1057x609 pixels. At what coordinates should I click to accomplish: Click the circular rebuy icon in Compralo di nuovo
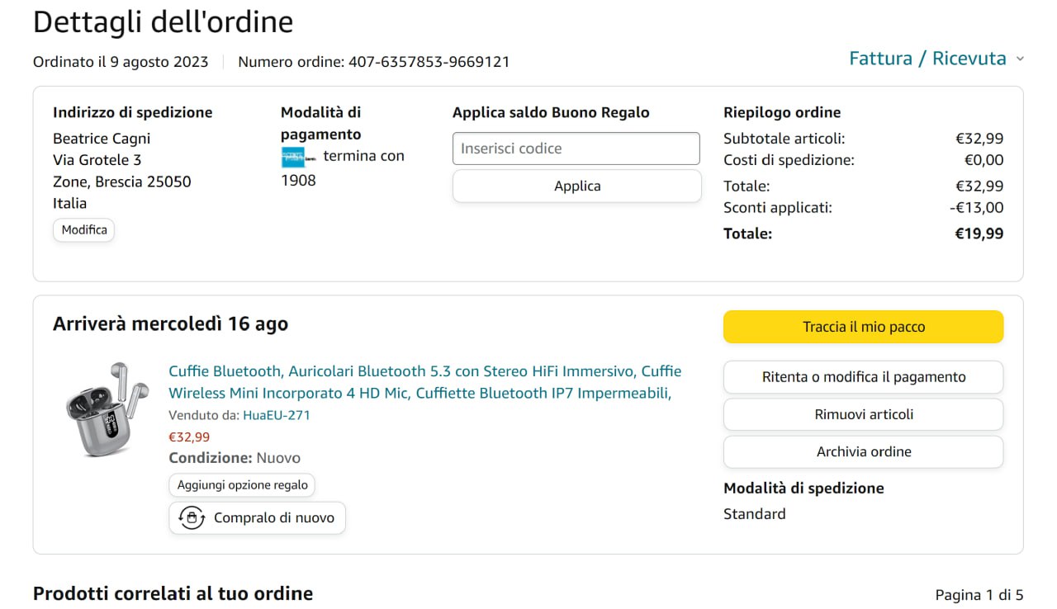pos(192,518)
